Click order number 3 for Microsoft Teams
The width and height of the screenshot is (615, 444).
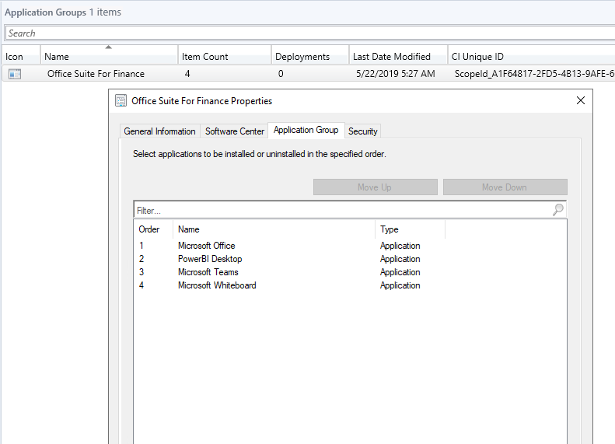point(142,272)
